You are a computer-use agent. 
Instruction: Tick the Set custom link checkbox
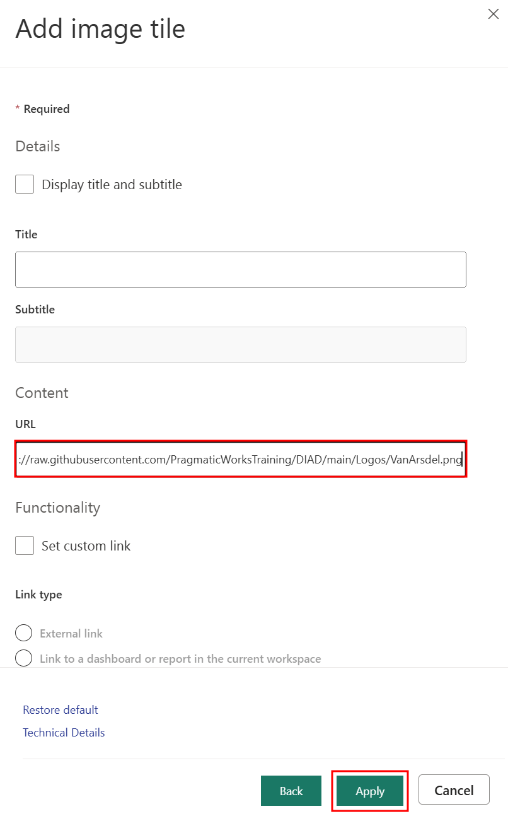pos(25,545)
